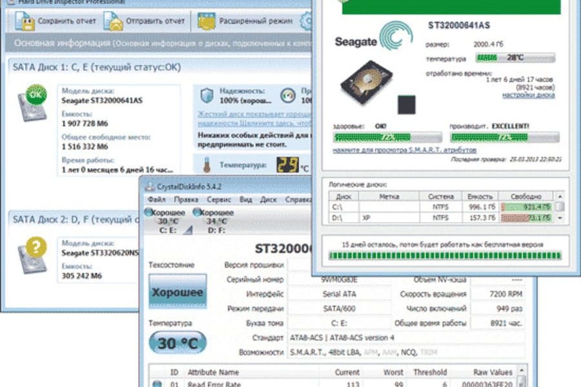The width and height of the screenshot is (581, 387).
Task: Click the здоровье health progress bar
Action: point(387,137)
